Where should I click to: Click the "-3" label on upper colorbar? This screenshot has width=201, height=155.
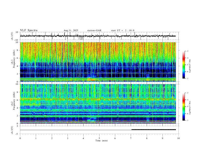pos(187,51)
